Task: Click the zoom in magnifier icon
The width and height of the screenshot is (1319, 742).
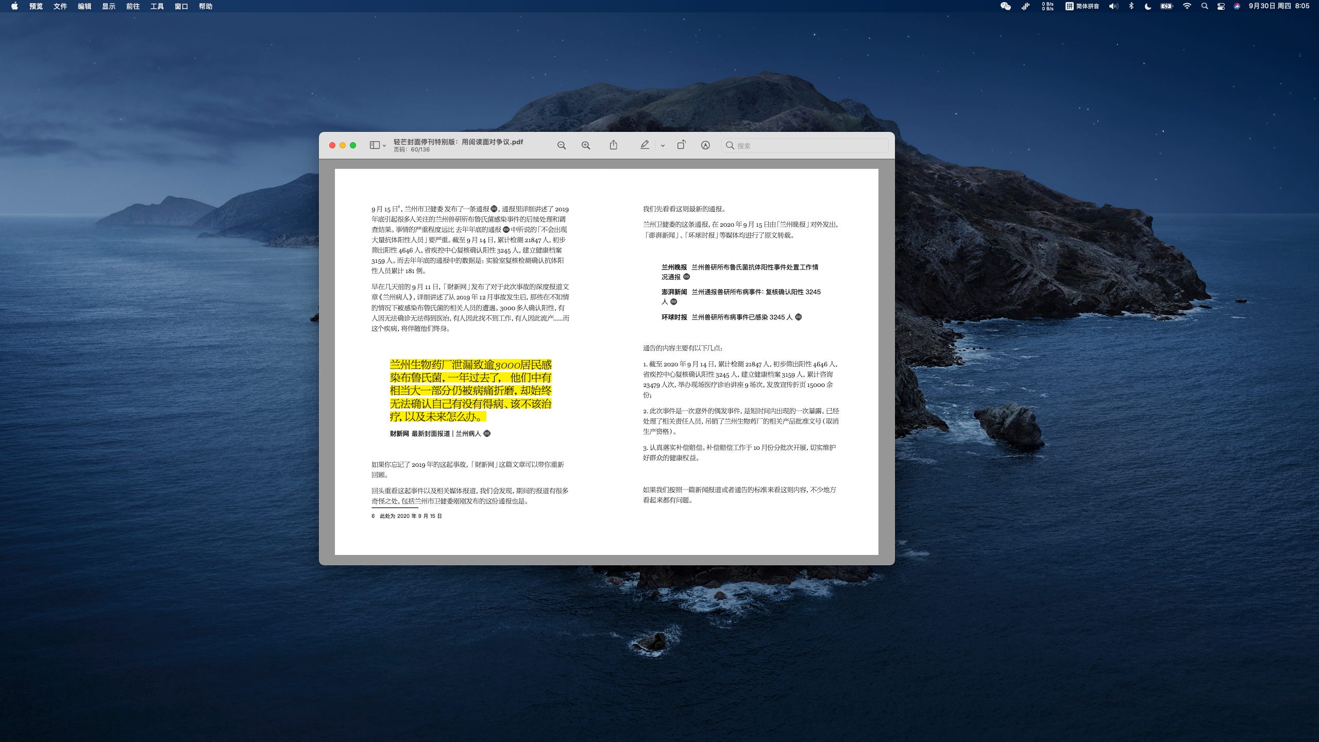Action: 586,146
